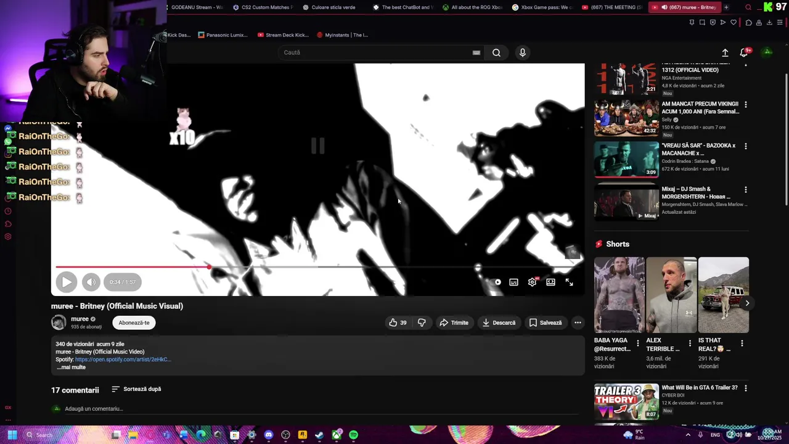Subscribe with the Abonează-te button

[x=134, y=323]
